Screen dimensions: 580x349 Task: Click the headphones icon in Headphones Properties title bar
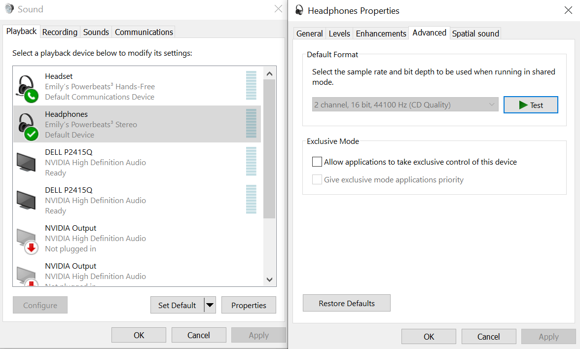299,10
